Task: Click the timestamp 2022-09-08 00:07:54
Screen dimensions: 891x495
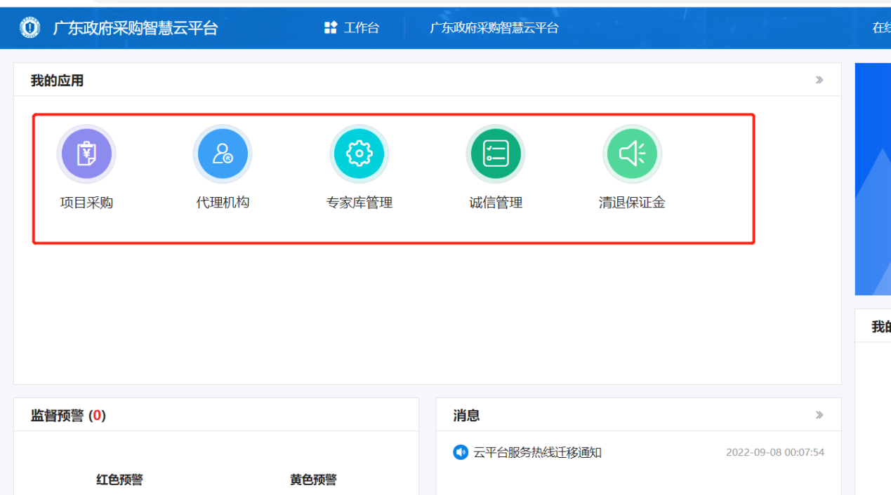Action: [775, 452]
